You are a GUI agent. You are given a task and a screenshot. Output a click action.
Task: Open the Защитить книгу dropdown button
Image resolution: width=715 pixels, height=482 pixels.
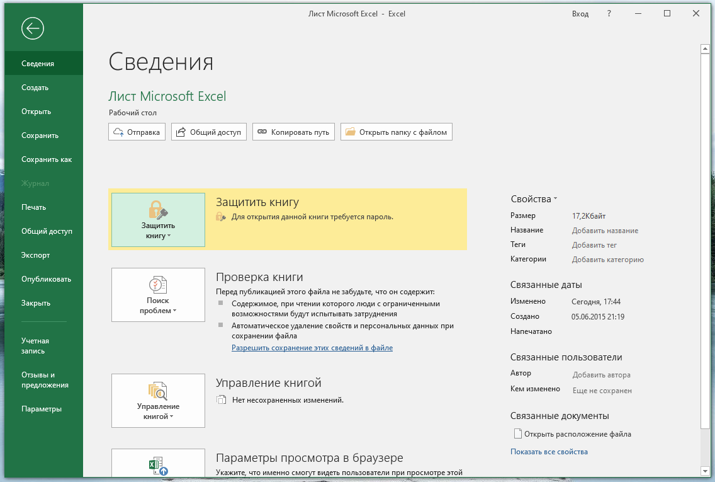pyautogui.click(x=158, y=220)
